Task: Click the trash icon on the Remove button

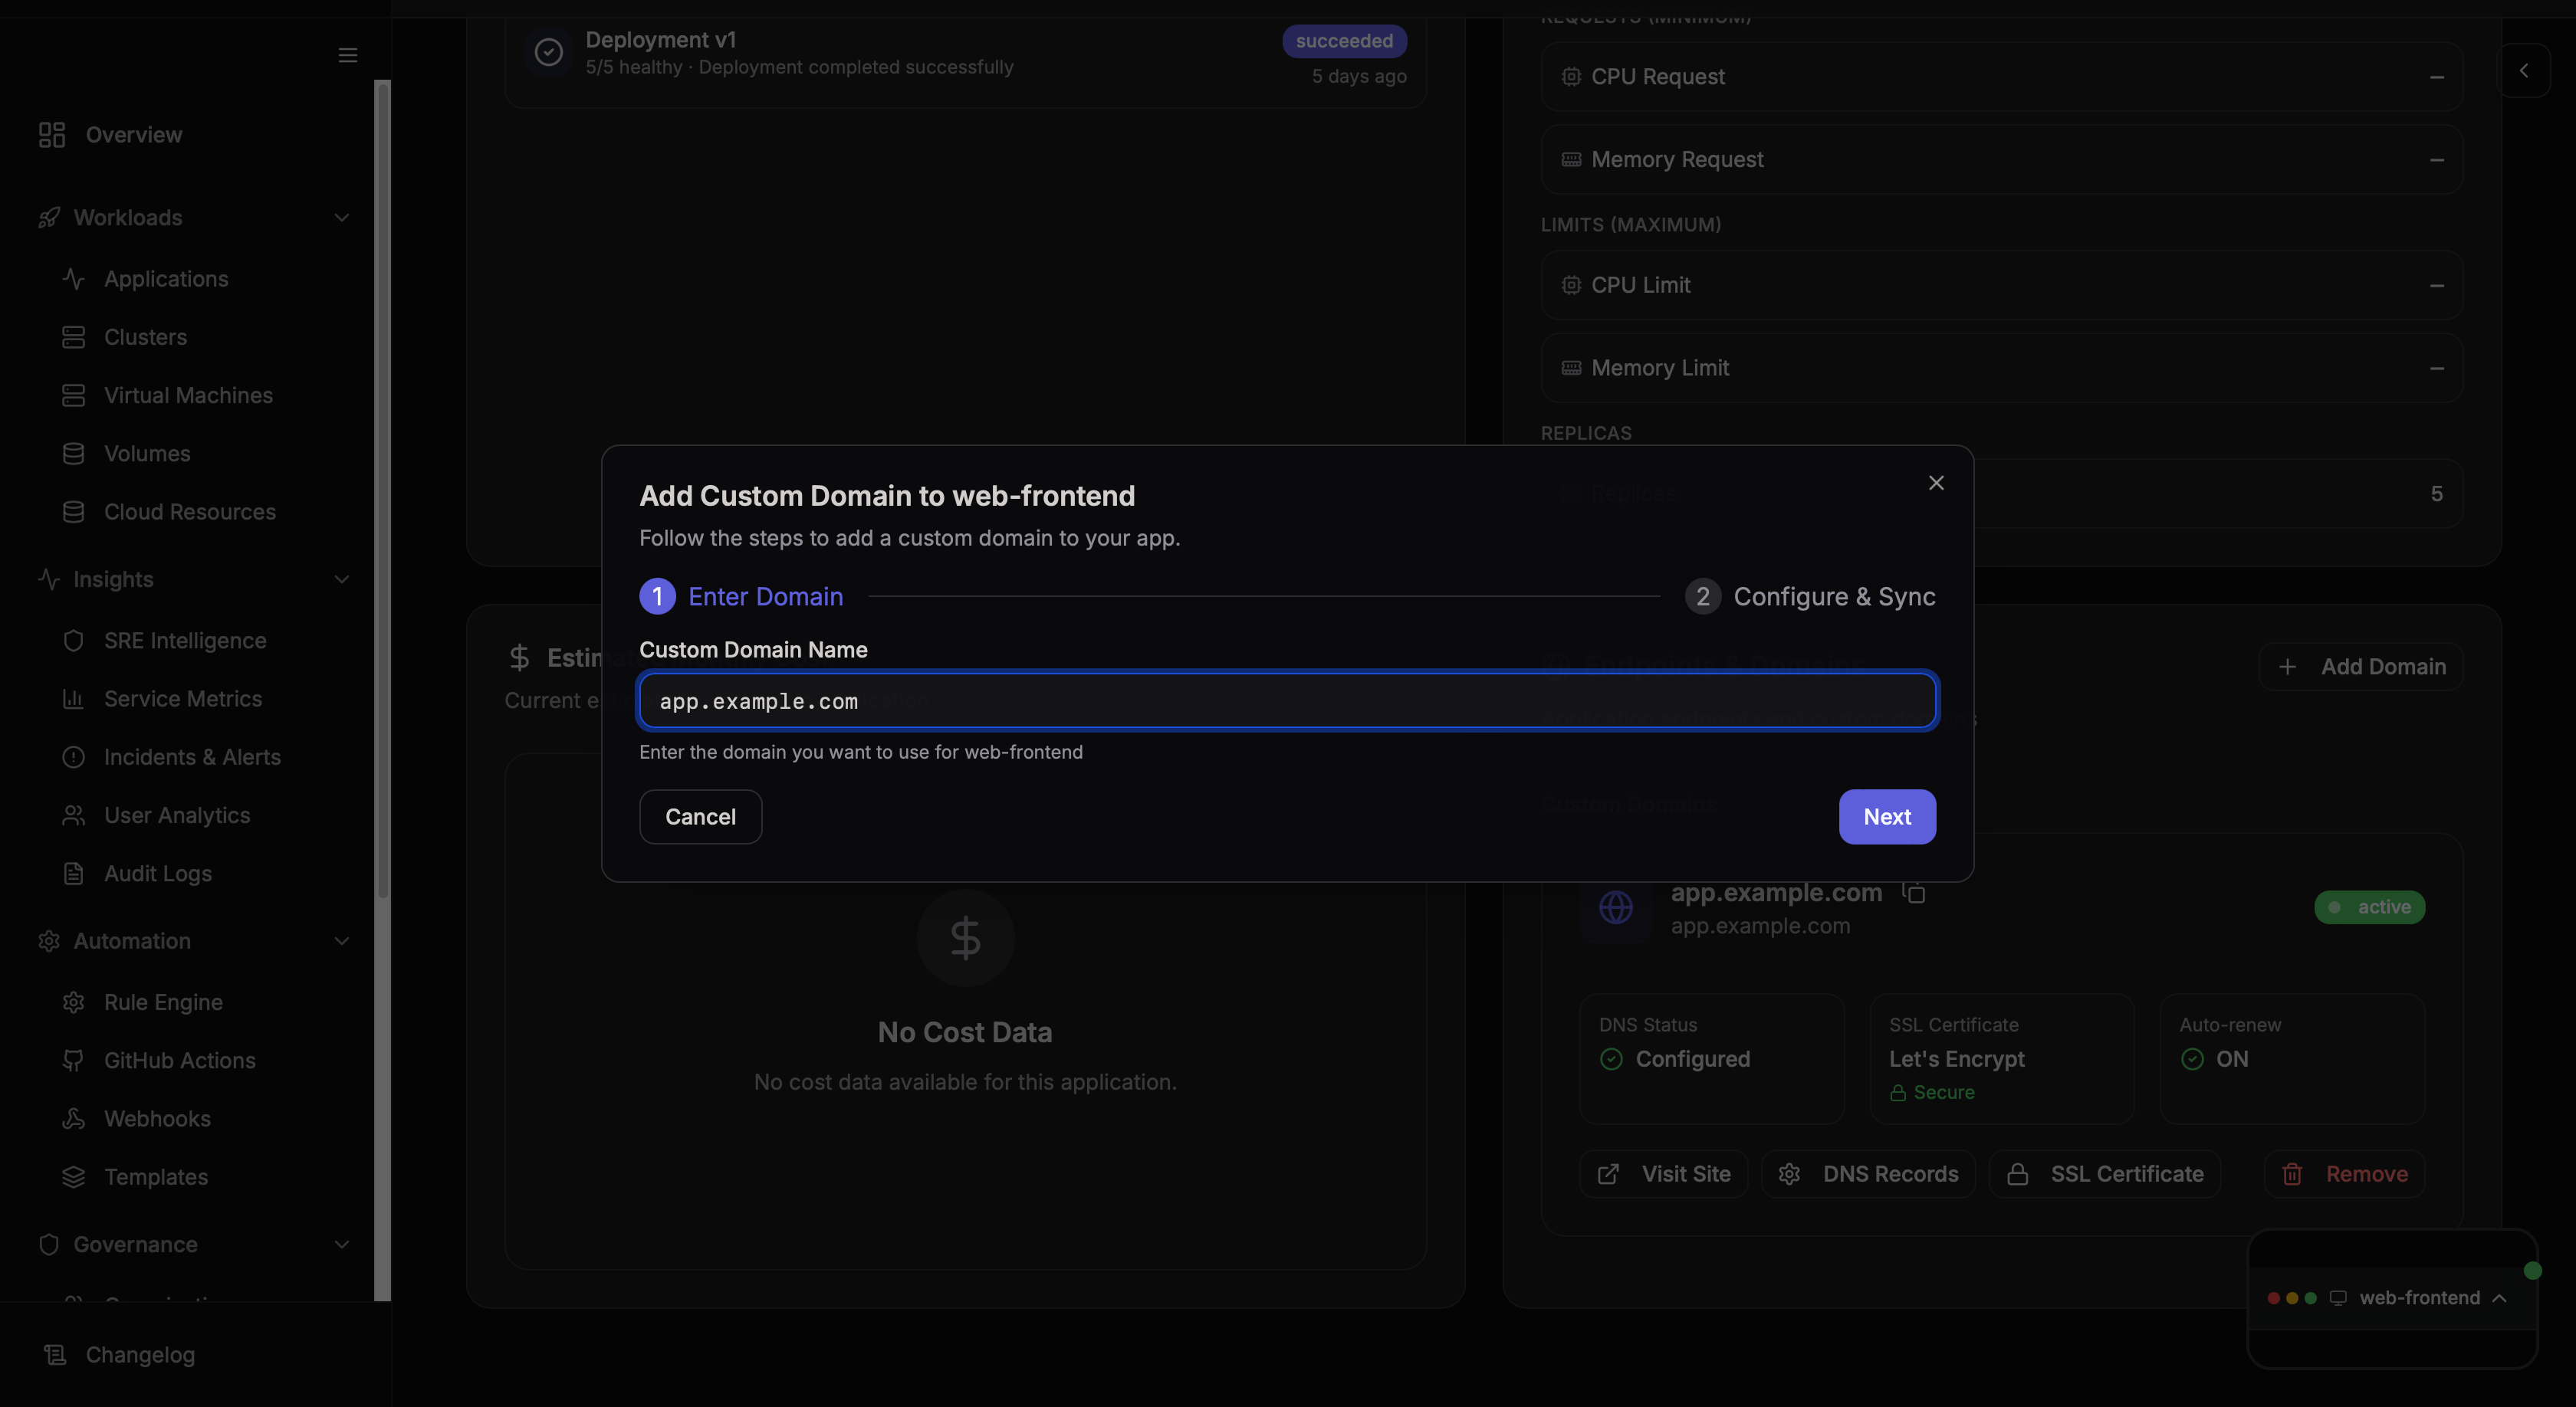Action: pos(2292,1174)
